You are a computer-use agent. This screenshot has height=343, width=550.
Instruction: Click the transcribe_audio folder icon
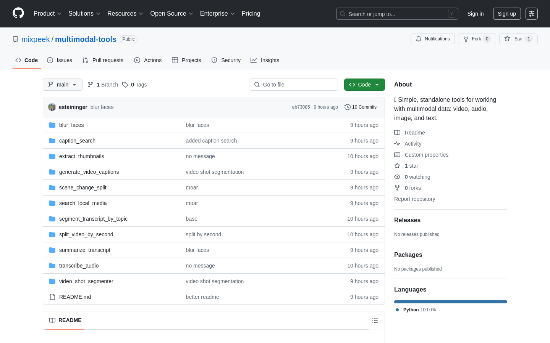52,266
